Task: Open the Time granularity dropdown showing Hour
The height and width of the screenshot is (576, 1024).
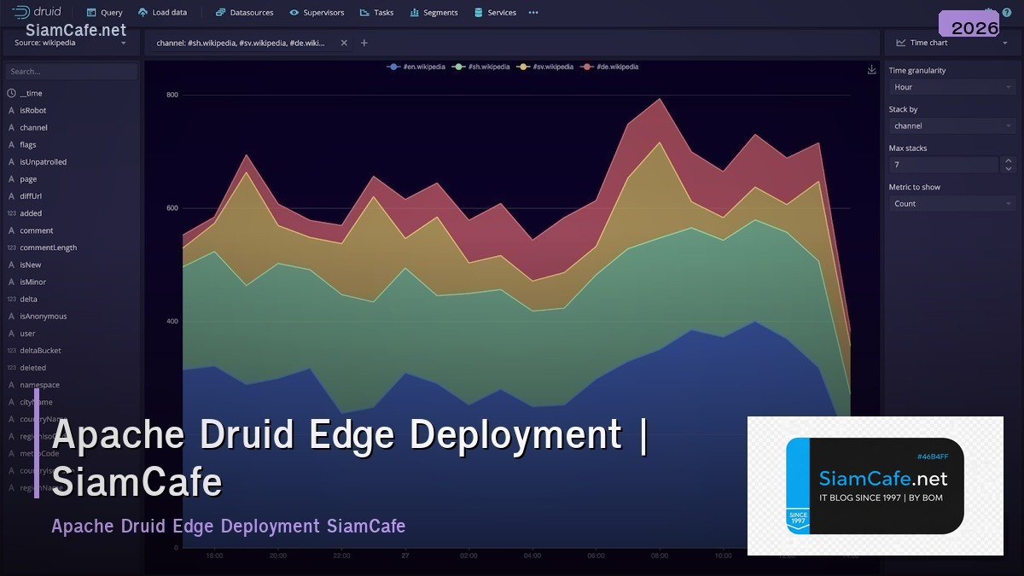Action: (951, 86)
